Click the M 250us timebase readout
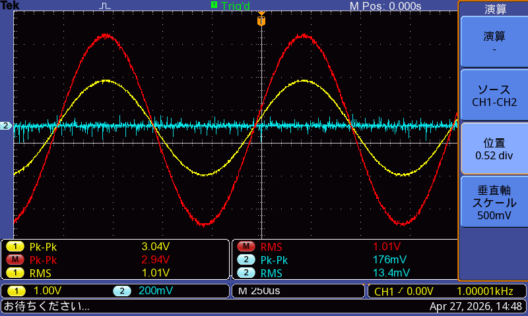528x316 pixels. pyautogui.click(x=259, y=291)
